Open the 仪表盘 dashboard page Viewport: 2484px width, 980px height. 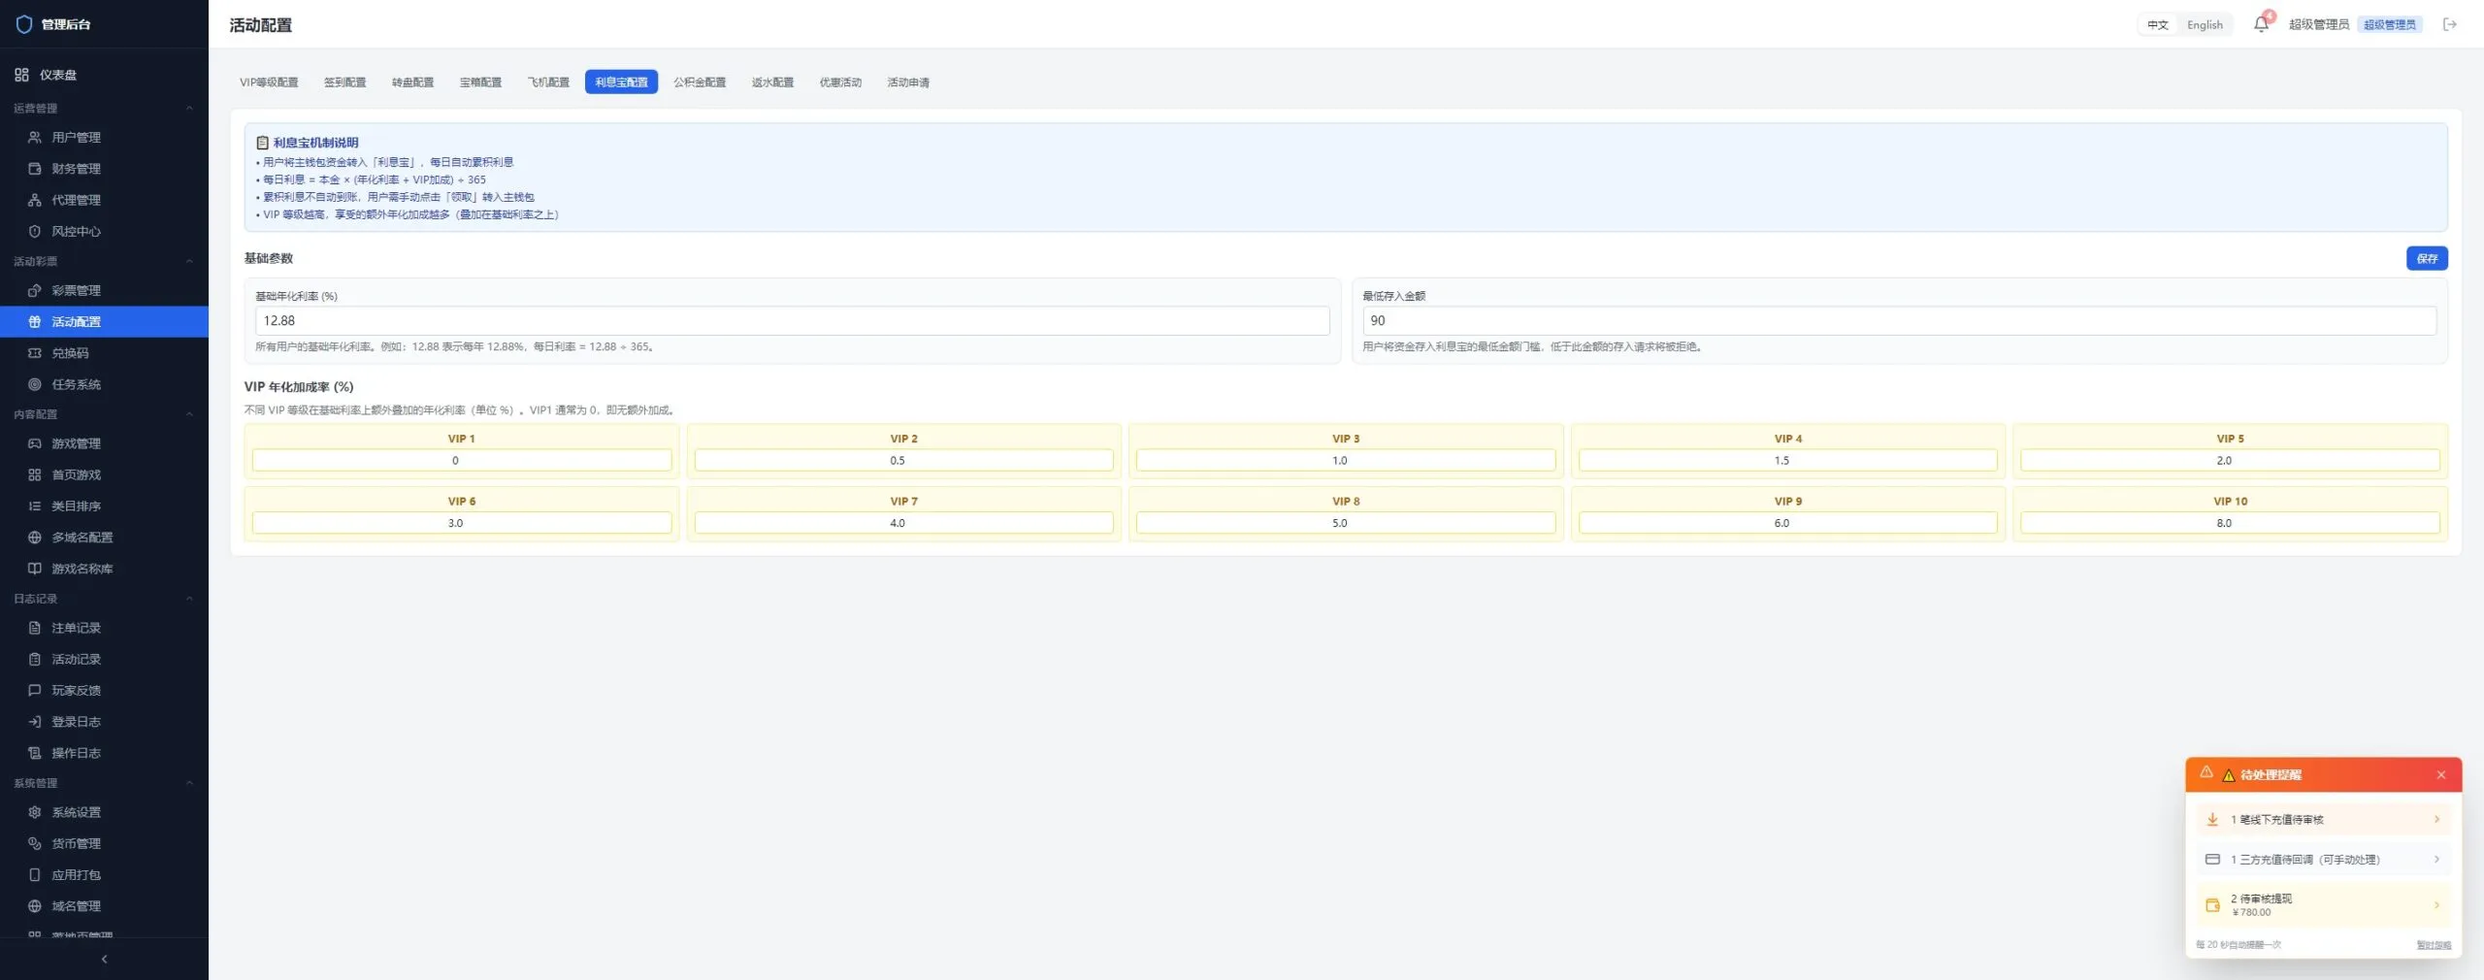(104, 75)
